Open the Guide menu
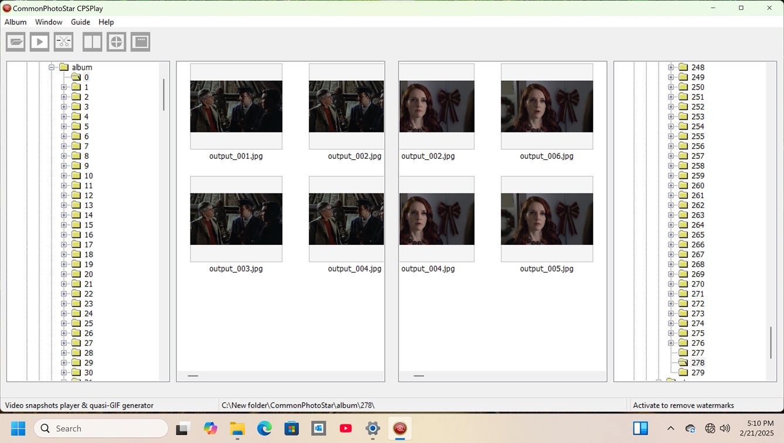The image size is (784, 443). coord(80,22)
